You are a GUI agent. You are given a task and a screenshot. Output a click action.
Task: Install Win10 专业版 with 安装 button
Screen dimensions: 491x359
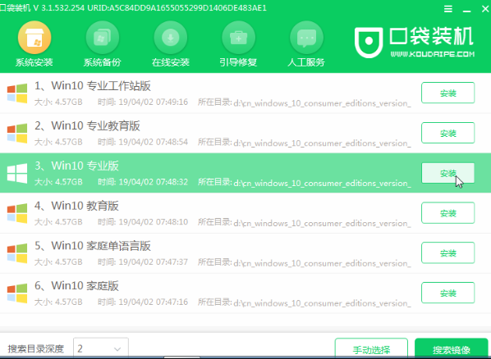point(447,173)
